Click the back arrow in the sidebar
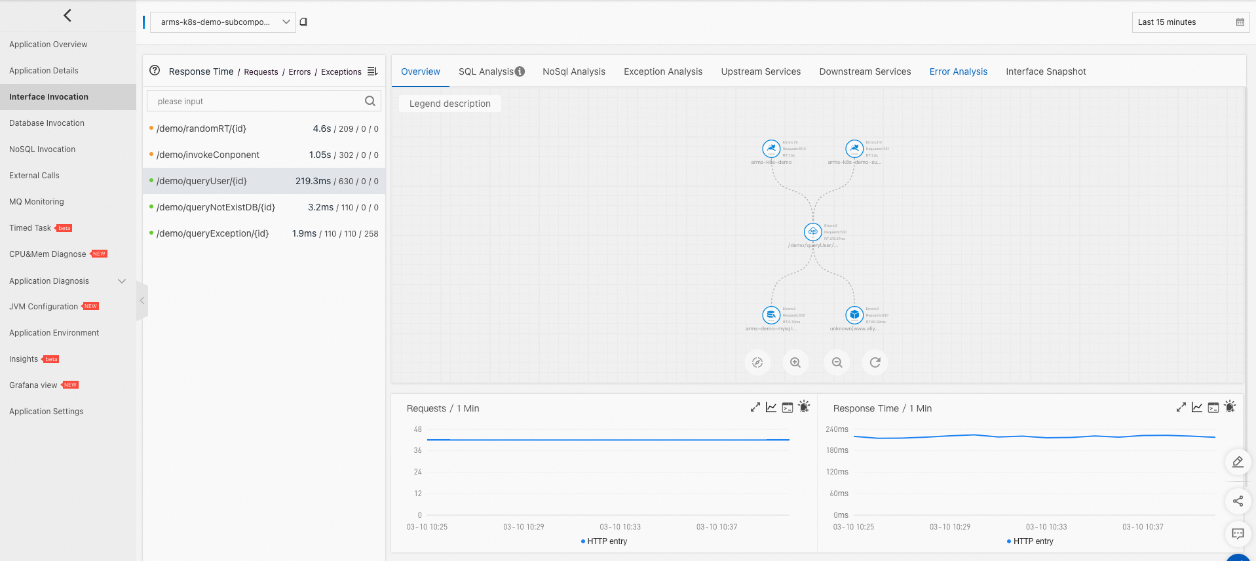1256x561 pixels. [67, 15]
